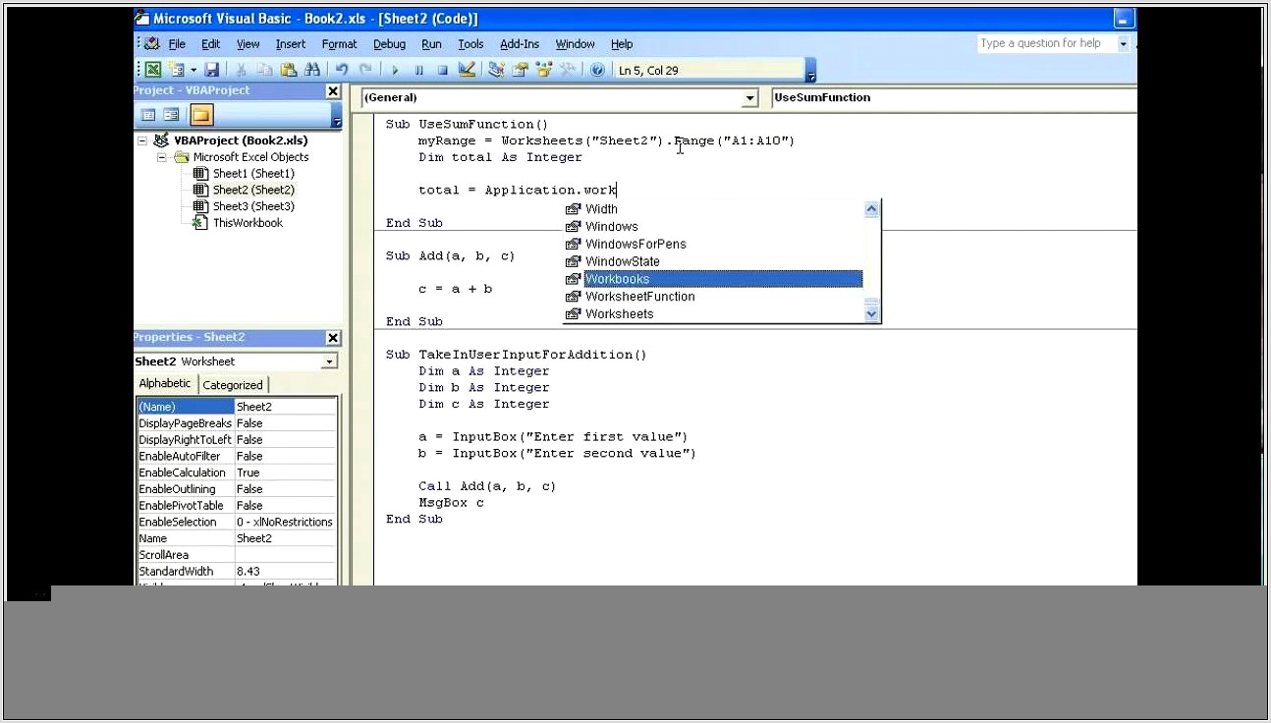Open the Toolbox toolbar icon
The image size is (1271, 723).
568,70
